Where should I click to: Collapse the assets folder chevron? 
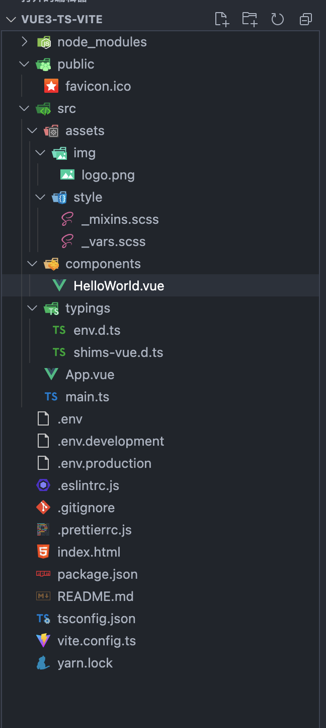32,131
